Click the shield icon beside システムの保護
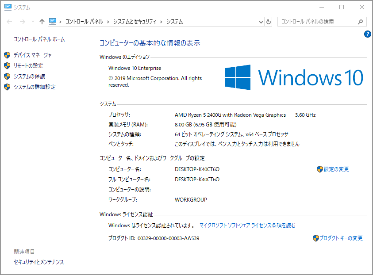 coord(8,76)
